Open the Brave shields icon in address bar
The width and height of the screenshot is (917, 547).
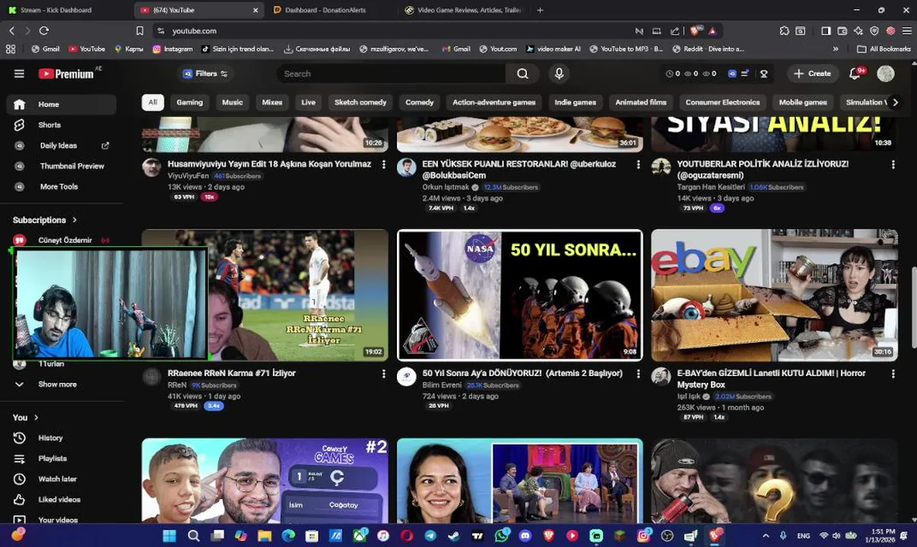695,31
